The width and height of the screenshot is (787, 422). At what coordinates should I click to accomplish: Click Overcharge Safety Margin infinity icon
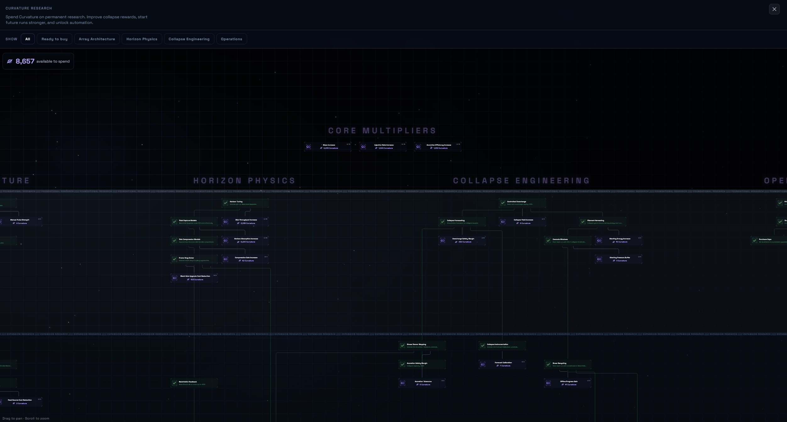pyautogui.click(x=443, y=241)
